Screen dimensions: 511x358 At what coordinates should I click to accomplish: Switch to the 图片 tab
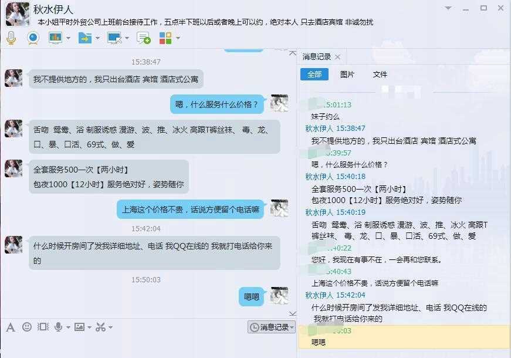[347, 75]
